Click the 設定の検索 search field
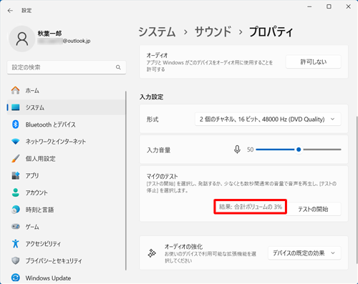This screenshot has width=358, height=284. (67, 67)
